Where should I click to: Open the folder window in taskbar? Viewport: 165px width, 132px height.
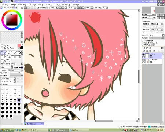pyautogui.click(x=38, y=130)
